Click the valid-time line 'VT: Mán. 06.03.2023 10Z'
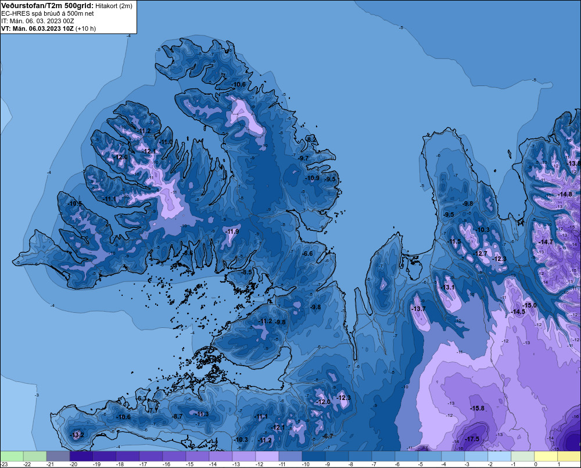Screen dimensions: 581x468 coord(37,28)
